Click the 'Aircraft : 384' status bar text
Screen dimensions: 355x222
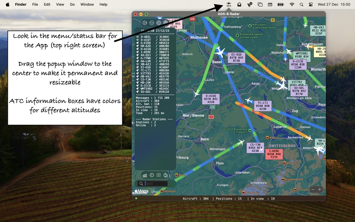coord(195,198)
